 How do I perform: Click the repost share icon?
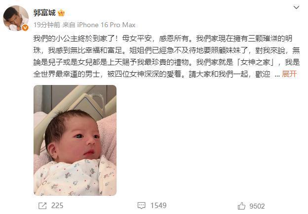click(x=42, y=206)
